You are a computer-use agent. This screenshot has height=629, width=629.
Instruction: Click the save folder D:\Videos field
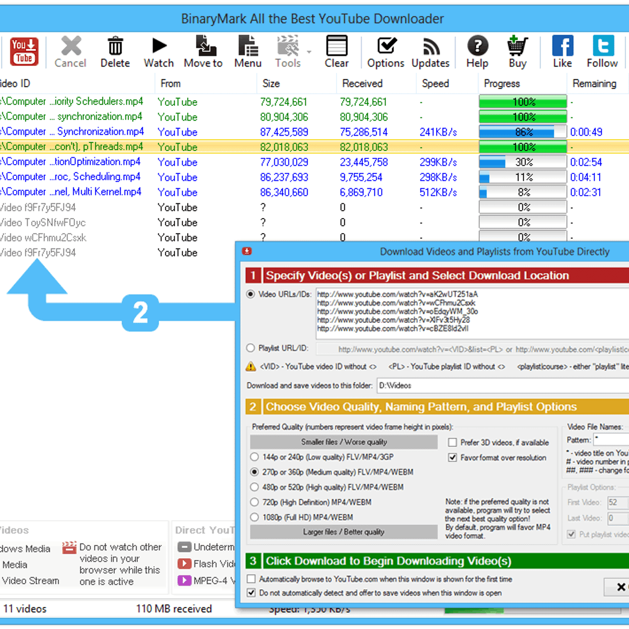tap(502, 386)
